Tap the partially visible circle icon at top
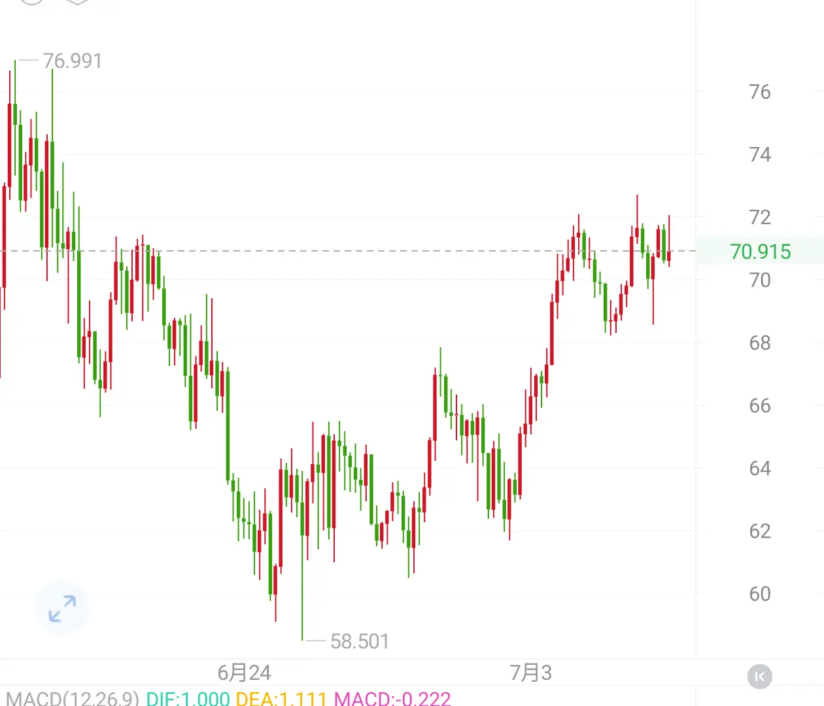 pyautogui.click(x=31, y=2)
